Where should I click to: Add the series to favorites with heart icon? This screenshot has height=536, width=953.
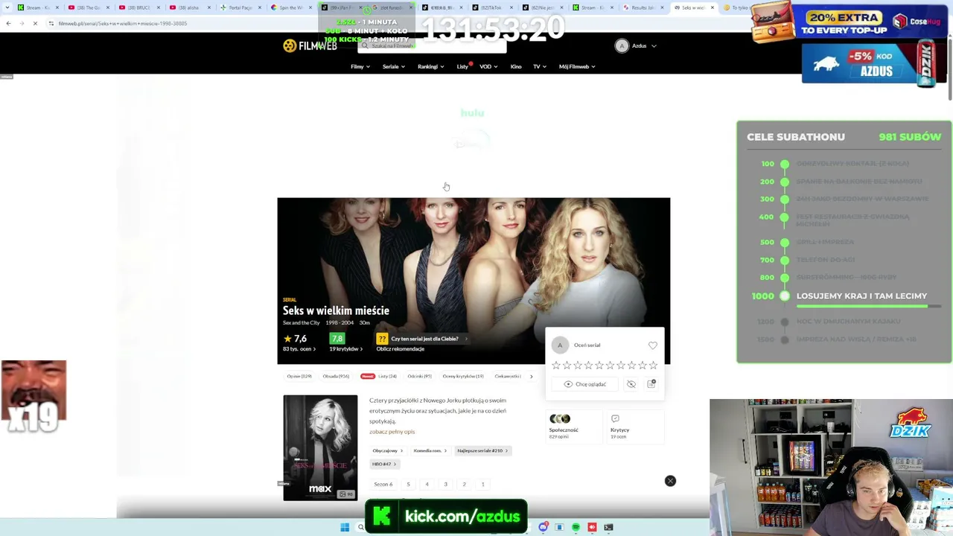click(653, 345)
